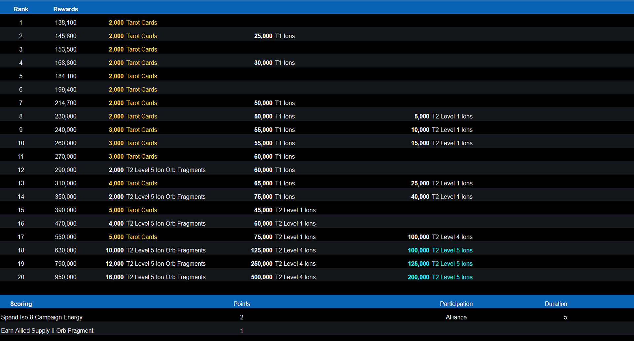
Task: Click 16,000 T2 Level 5 Ion Orb Fragments
Action: pos(156,277)
